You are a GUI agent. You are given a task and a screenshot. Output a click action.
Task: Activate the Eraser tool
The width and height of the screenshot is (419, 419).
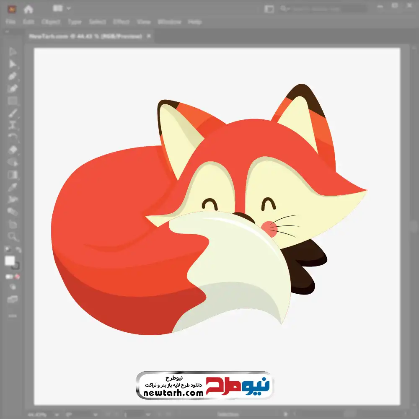click(13, 150)
